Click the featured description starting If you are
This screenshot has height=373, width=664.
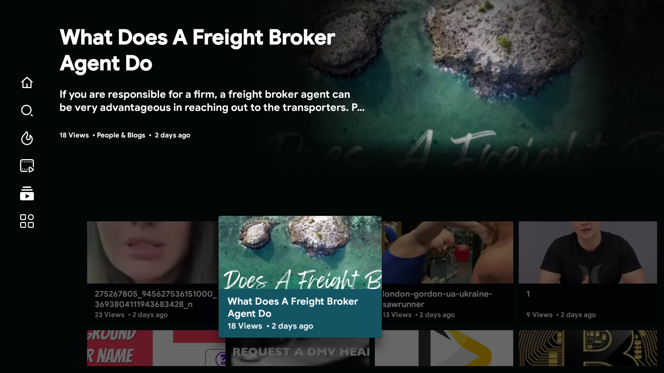tap(212, 101)
